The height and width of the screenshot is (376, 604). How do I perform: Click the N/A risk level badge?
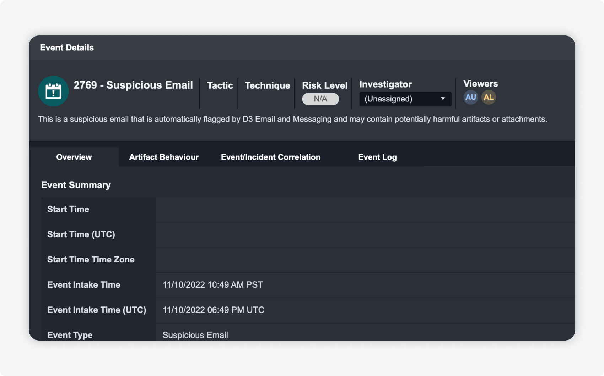click(320, 99)
